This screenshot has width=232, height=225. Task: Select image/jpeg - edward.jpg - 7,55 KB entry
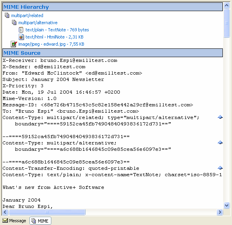51,44
